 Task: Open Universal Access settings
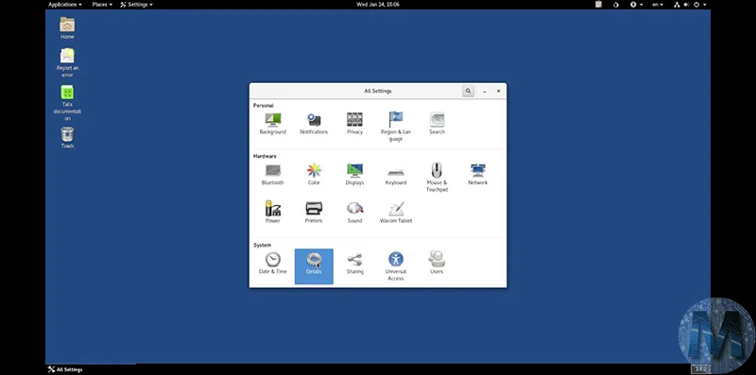(x=396, y=266)
